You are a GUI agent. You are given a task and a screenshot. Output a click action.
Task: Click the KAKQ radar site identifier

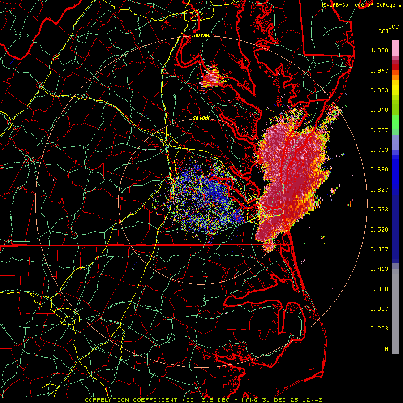[x=250, y=400]
